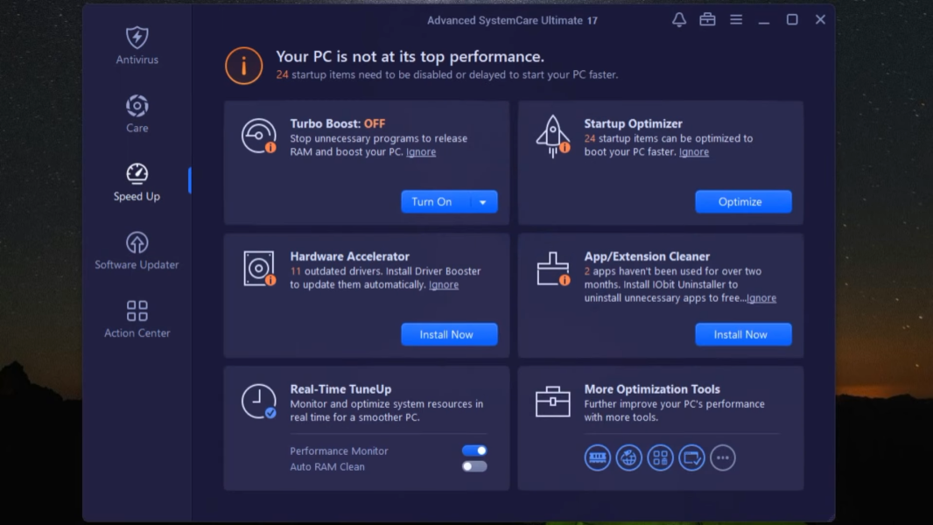Image resolution: width=933 pixels, height=525 pixels.
Task: Click the 'App/Extension Cleaner' heading
Action: pyautogui.click(x=647, y=256)
